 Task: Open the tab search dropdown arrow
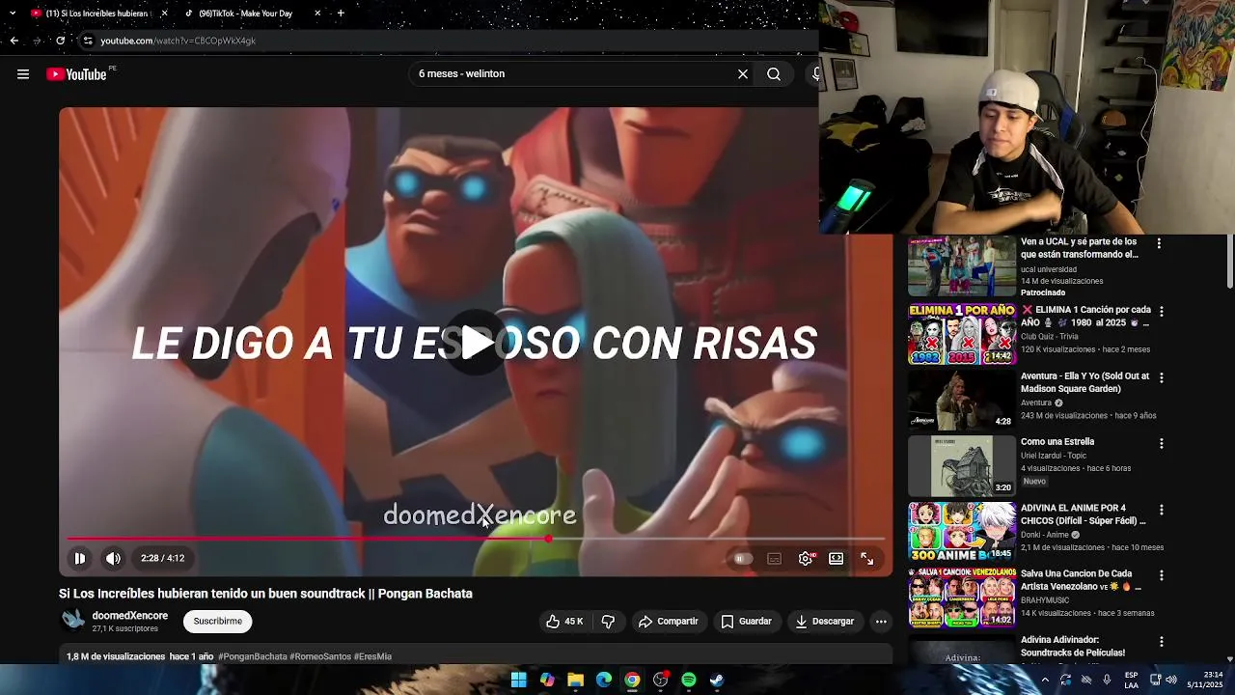point(13,14)
